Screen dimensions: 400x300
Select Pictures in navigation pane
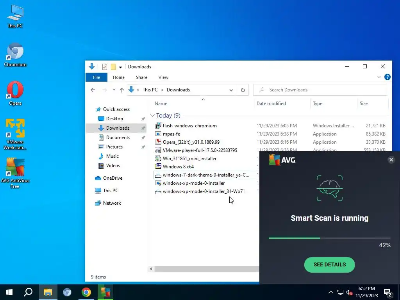tap(114, 147)
